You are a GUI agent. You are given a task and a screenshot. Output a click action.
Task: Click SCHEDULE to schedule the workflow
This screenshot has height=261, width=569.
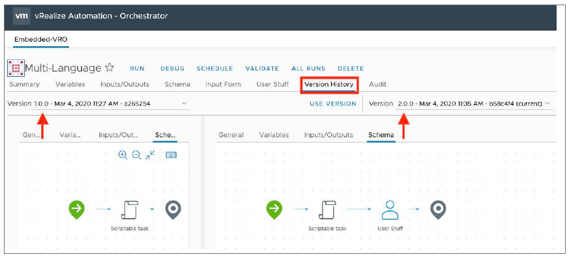[x=215, y=68]
